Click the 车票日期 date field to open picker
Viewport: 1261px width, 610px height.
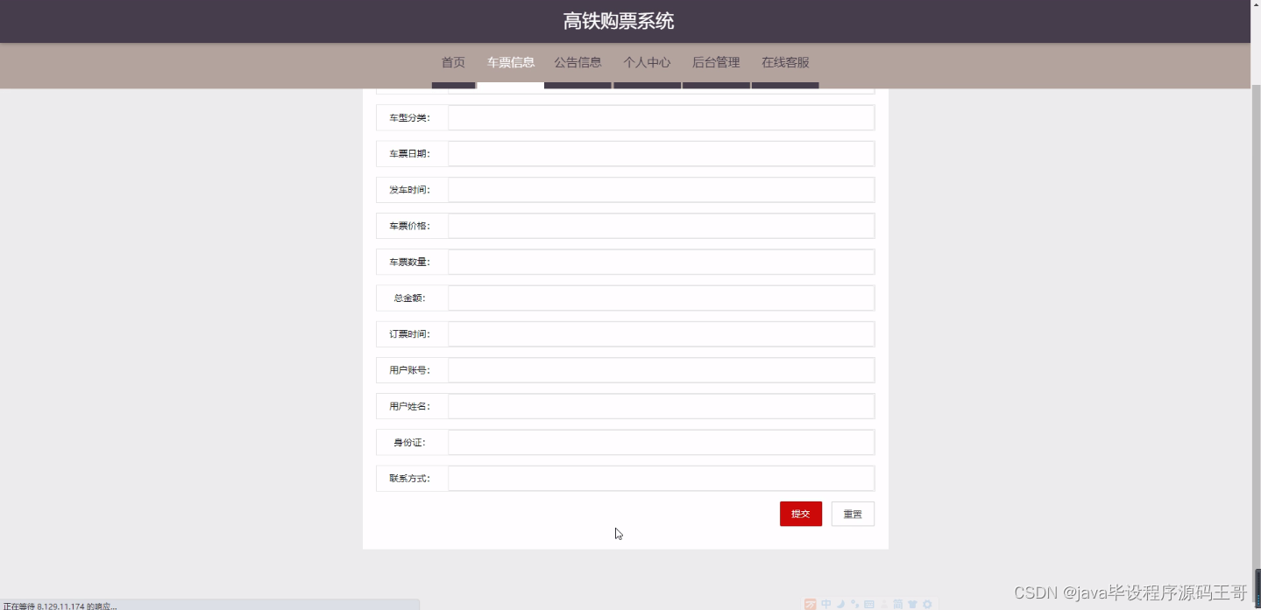click(x=660, y=153)
